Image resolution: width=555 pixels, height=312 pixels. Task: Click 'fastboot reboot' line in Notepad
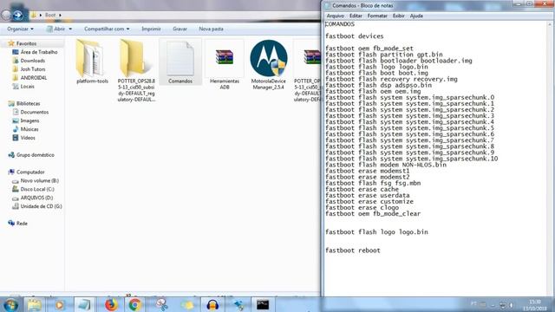[x=353, y=250]
